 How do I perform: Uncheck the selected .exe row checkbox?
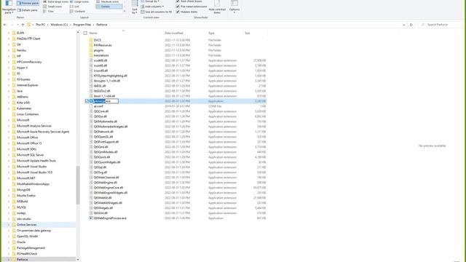pos(87,101)
